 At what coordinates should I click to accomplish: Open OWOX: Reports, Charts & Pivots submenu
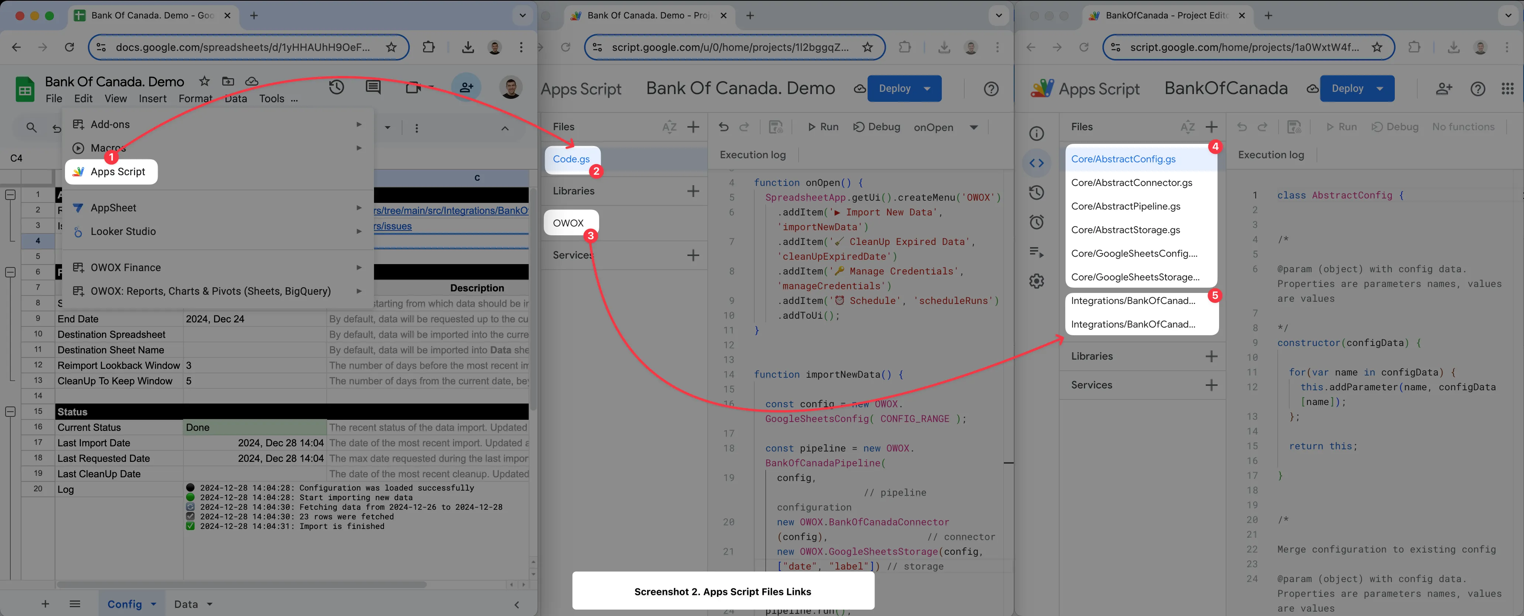pyautogui.click(x=218, y=291)
